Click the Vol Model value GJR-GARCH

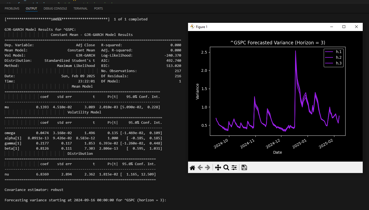point(85,55)
